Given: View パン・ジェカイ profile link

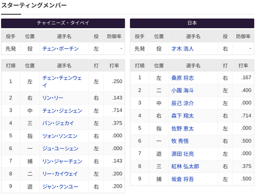Looking at the screenshot, I should tap(58, 123).
